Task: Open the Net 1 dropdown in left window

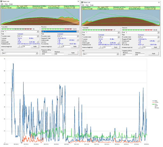Action: (37, 53)
